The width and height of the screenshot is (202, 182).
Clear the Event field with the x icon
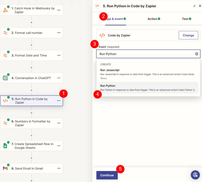(x=197, y=54)
